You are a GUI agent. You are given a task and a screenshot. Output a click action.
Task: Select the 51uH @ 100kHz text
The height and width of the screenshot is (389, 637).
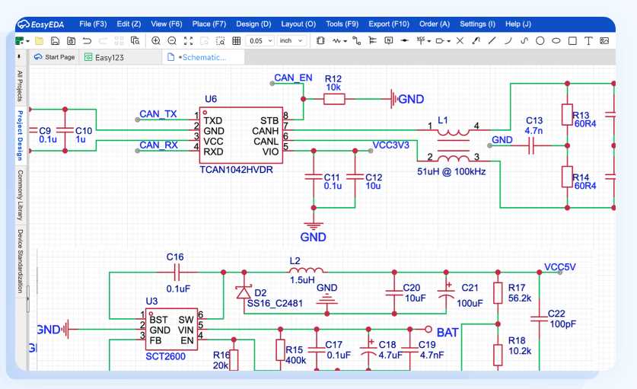coord(451,171)
